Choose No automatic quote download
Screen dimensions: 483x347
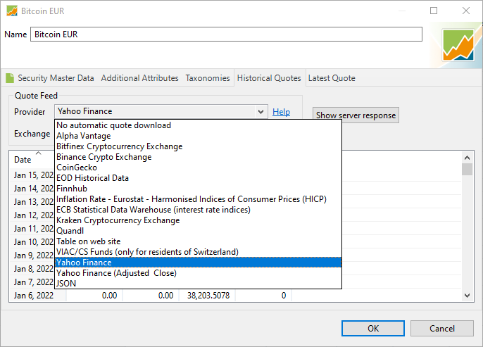coord(198,125)
